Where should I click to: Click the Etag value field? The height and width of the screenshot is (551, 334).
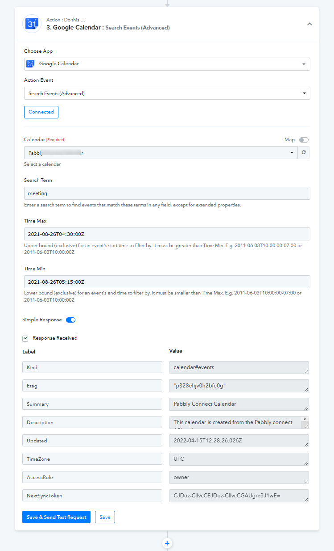[239, 386]
